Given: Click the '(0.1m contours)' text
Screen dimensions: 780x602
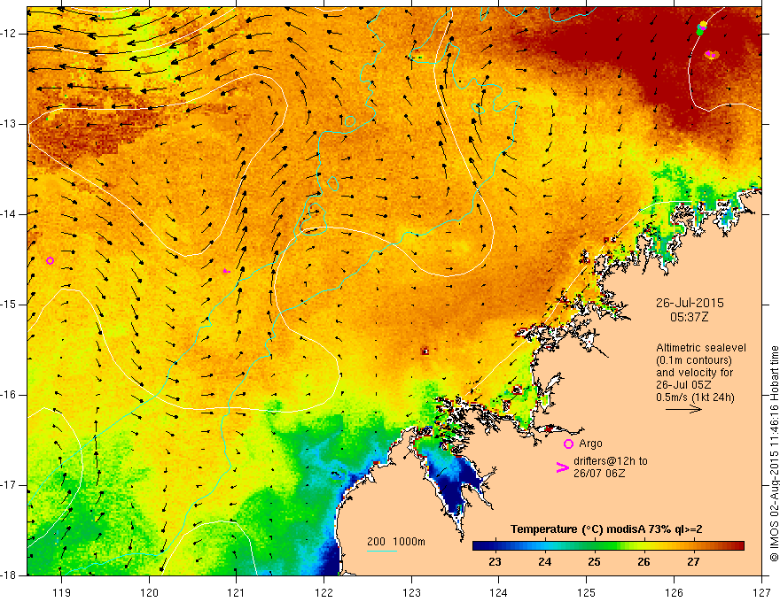Looking at the screenshot, I should pyautogui.click(x=694, y=360).
